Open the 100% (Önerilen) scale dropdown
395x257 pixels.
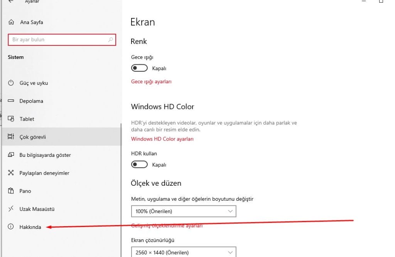click(x=183, y=211)
